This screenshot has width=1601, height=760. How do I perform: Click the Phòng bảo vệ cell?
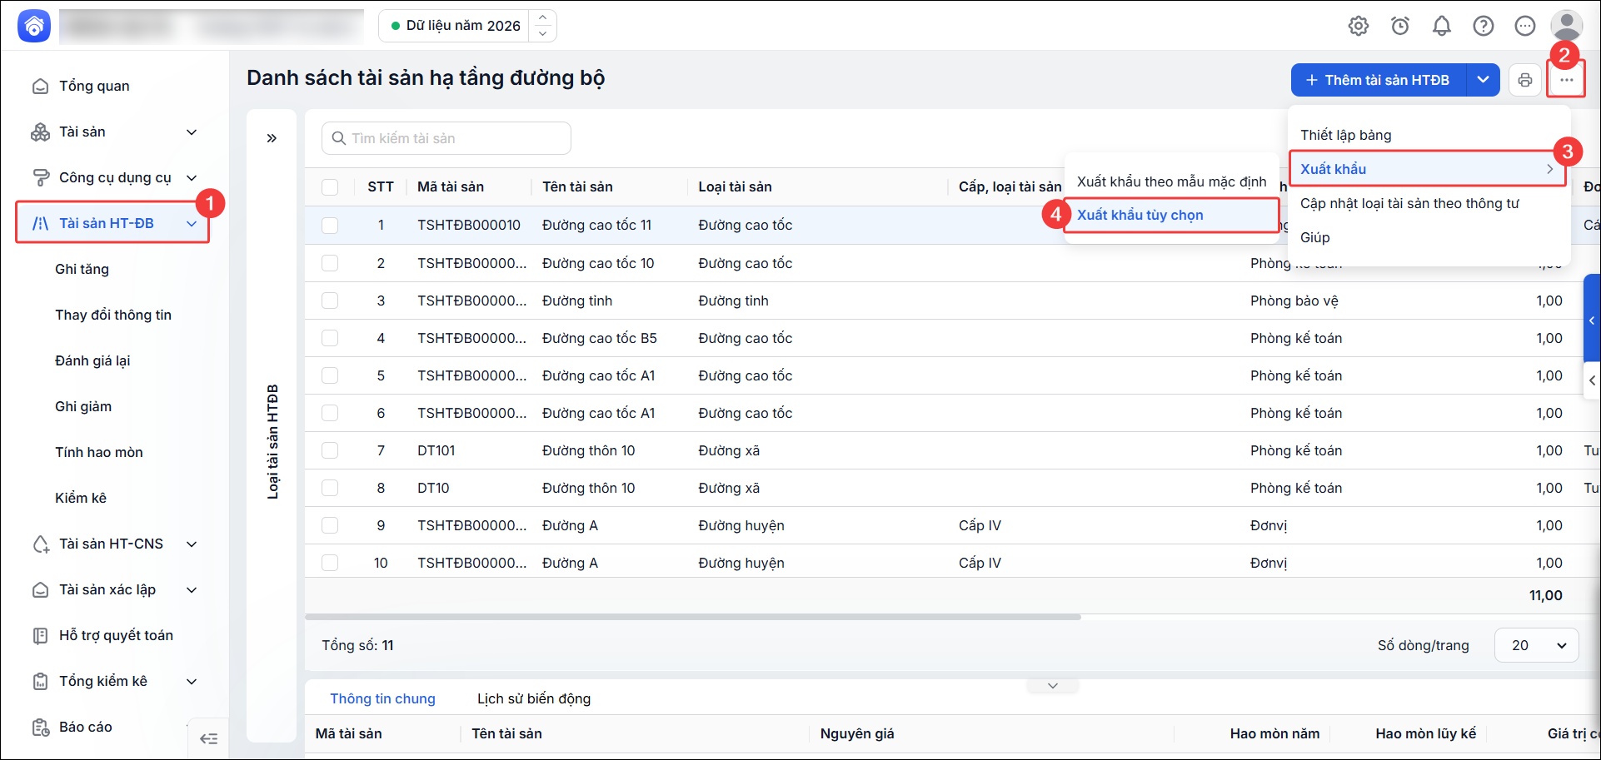tap(1294, 301)
